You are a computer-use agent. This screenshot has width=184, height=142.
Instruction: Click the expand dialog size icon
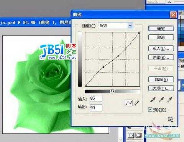171,119
